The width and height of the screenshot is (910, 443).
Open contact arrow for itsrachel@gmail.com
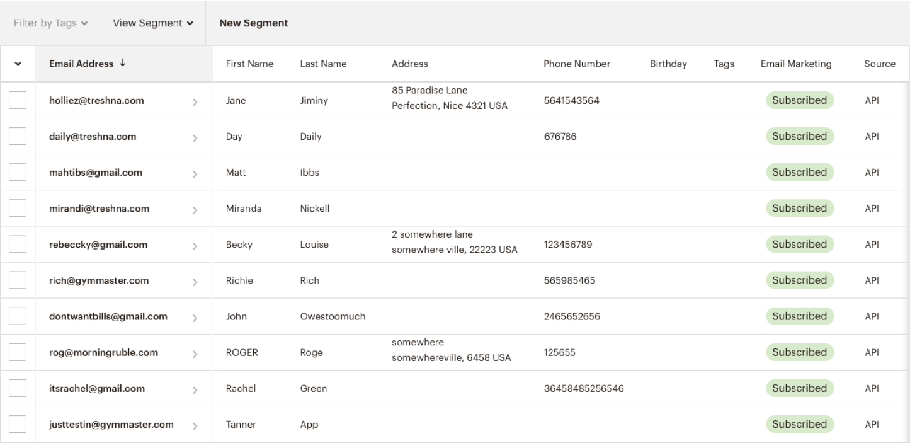(x=195, y=389)
